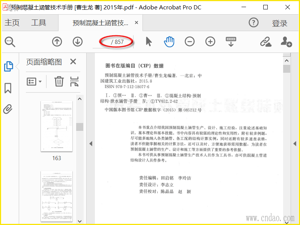
Task: Click the ISBN 978-7-112-18077-6 line
Action: click(127, 87)
